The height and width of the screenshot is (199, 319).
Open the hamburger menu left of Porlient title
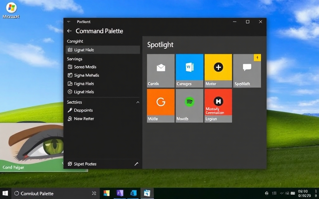69,22
